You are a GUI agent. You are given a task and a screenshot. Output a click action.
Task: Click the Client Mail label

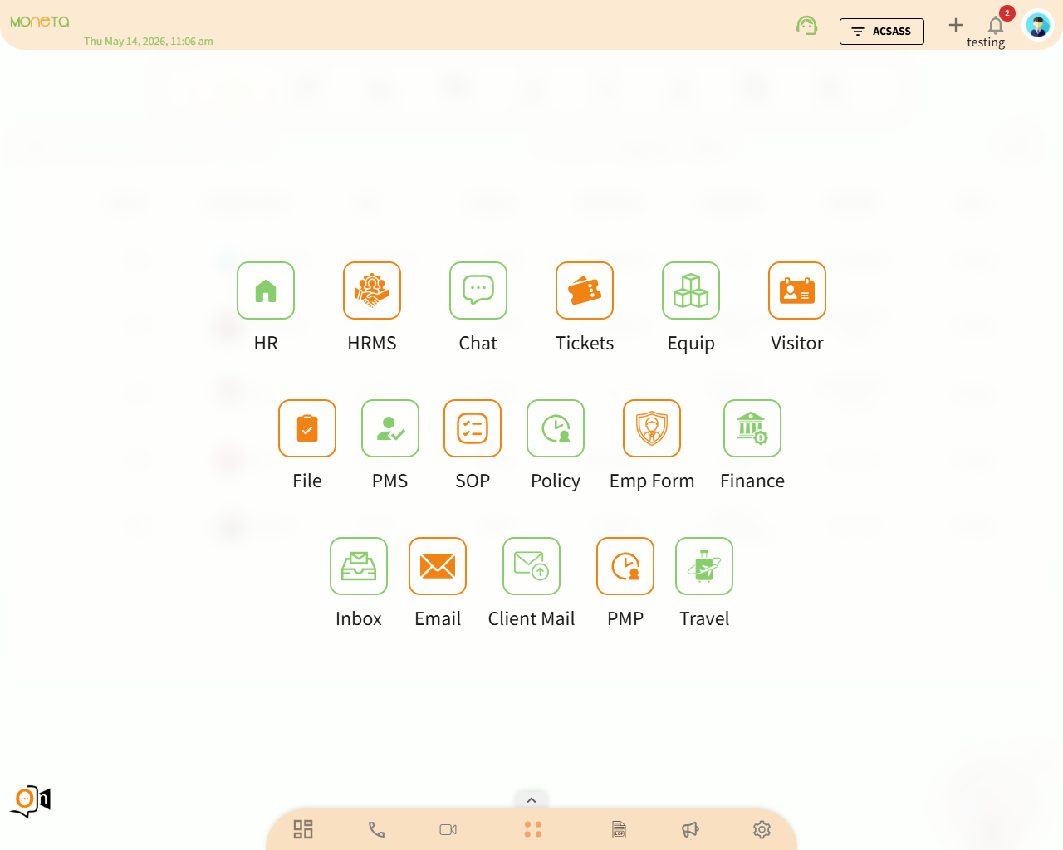point(531,618)
